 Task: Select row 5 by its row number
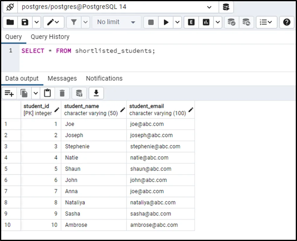[6, 169]
